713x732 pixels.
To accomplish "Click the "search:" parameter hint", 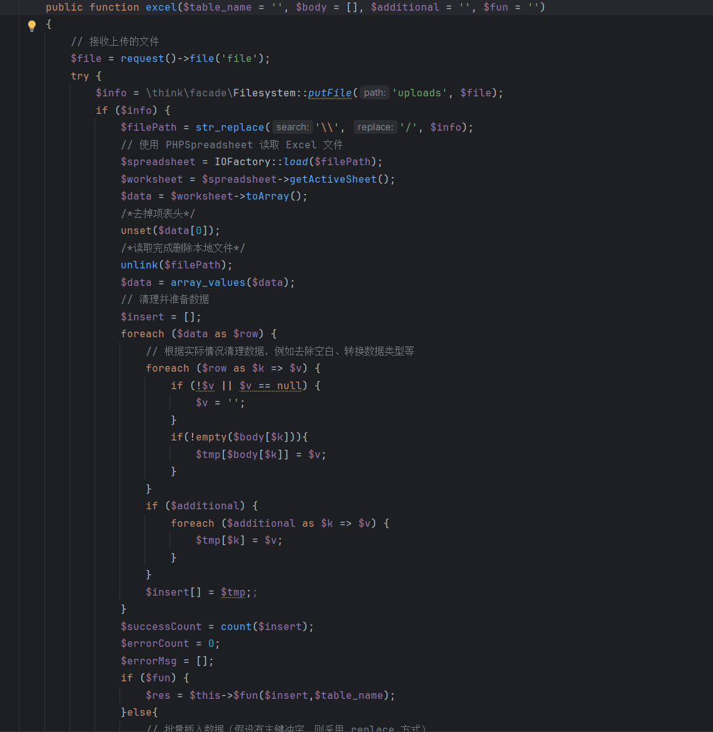I will coord(292,127).
